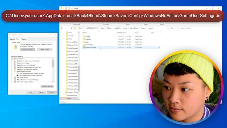
Task: Click BOOTCAMP (C:) in address breadcrumb
Action: pyautogui.click(x=92, y=28)
